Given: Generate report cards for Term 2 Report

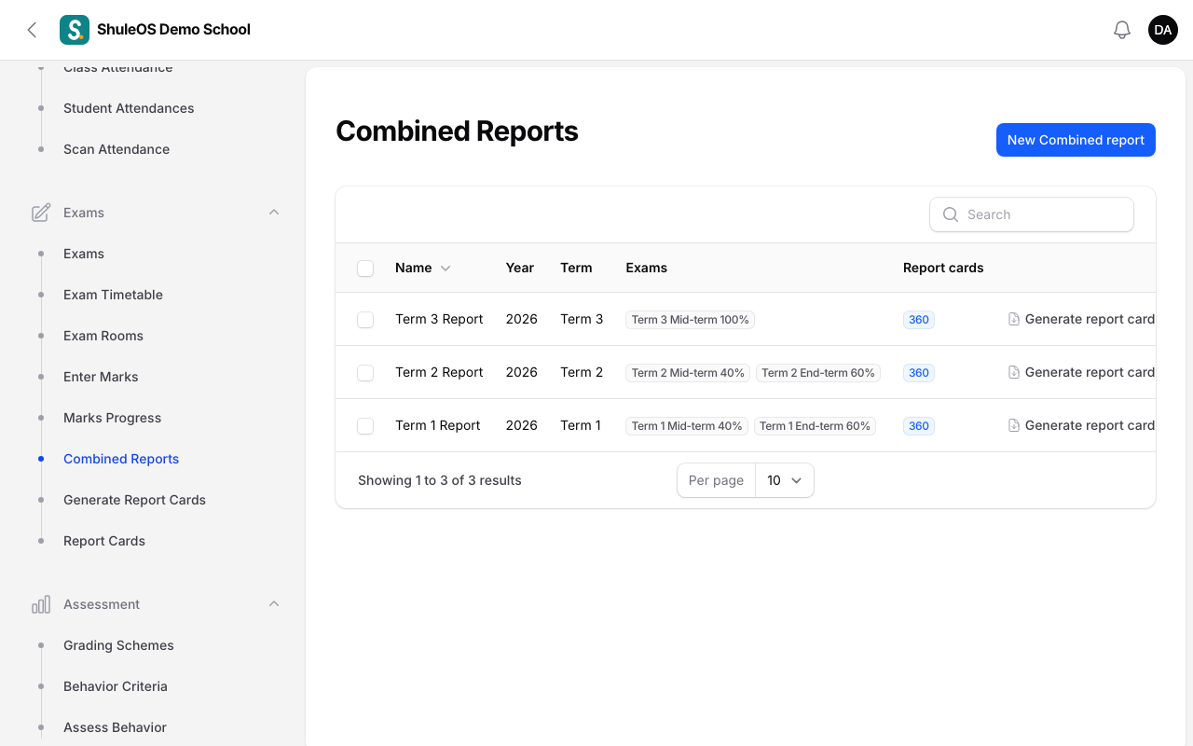Looking at the screenshot, I should (1081, 372).
